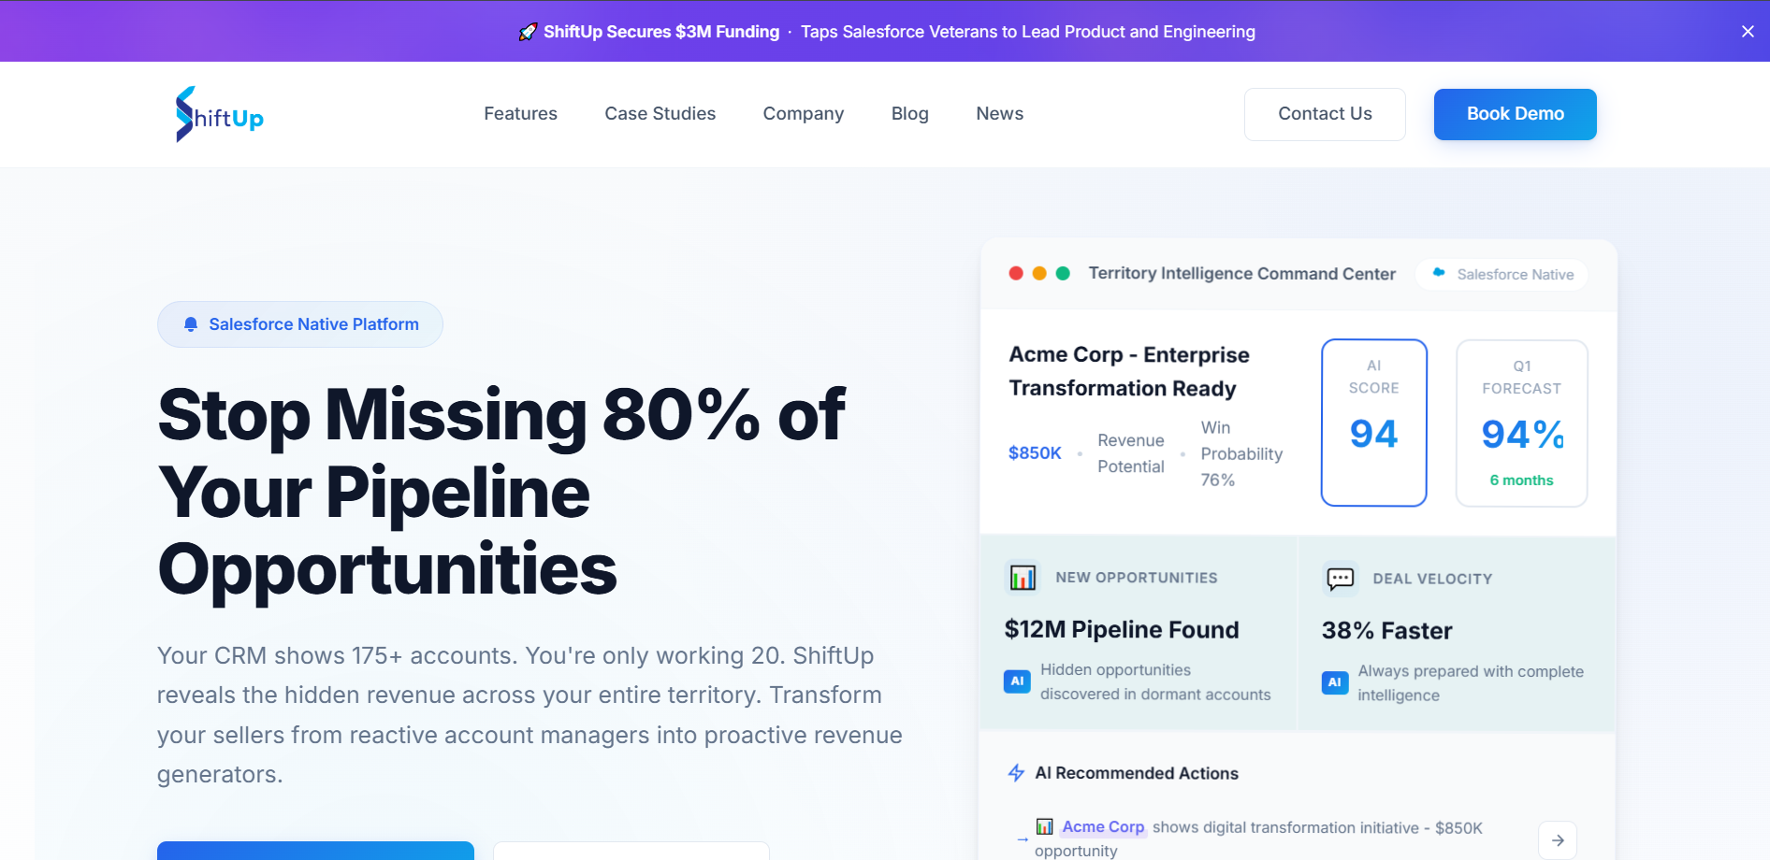The width and height of the screenshot is (1770, 860).
Task: Click the AI badge beside Always prepared
Action: (x=1335, y=682)
